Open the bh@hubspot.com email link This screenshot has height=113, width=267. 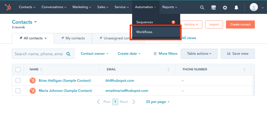tap(120, 81)
